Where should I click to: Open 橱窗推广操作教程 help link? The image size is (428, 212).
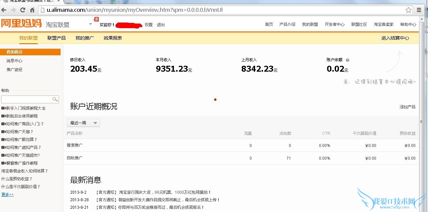pos(20,163)
